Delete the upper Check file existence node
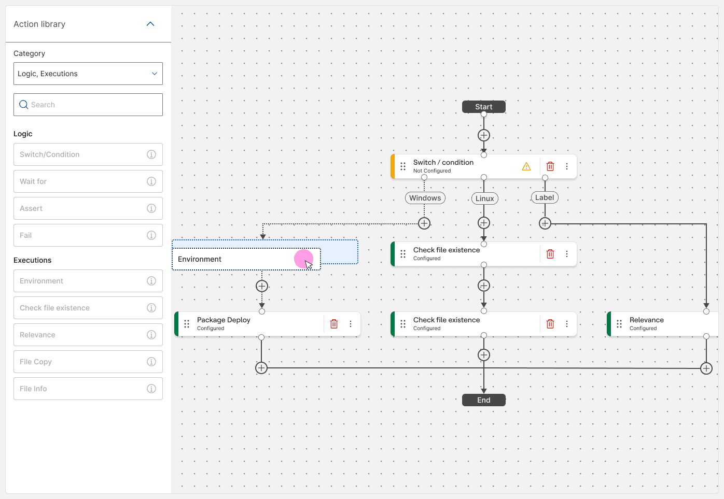 (x=550, y=254)
